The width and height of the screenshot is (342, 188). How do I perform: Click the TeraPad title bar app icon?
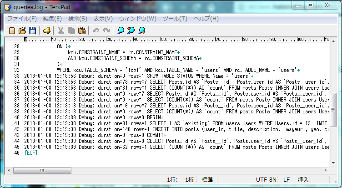point(8,7)
